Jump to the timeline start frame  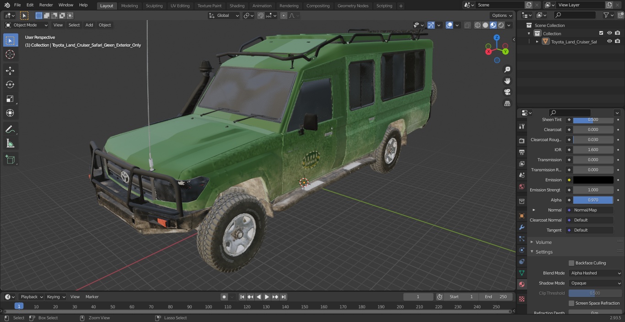pos(242,297)
